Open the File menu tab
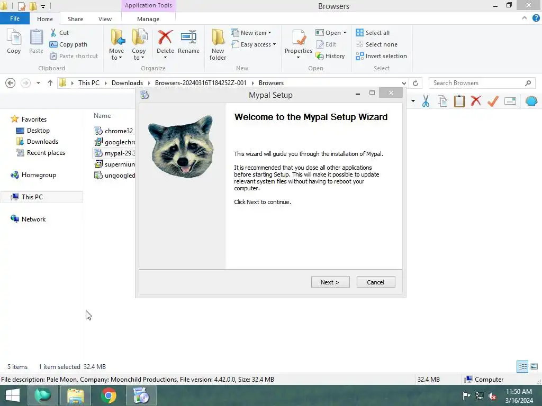Viewport: 542px width, 406px height. (15, 19)
